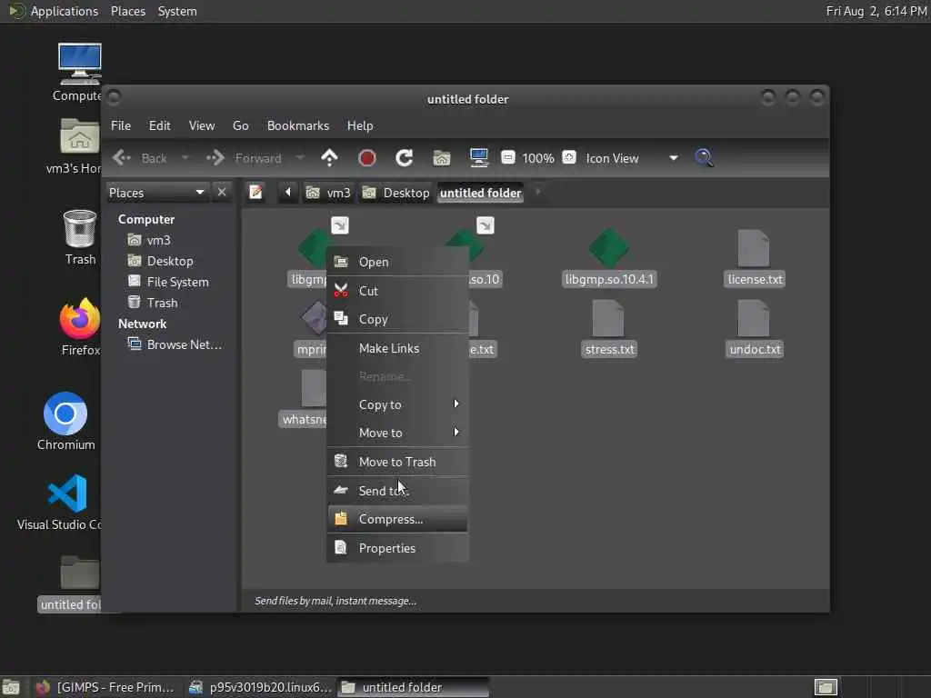Go to vm3 path segment
Screen dimensions: 931x698
point(328,193)
